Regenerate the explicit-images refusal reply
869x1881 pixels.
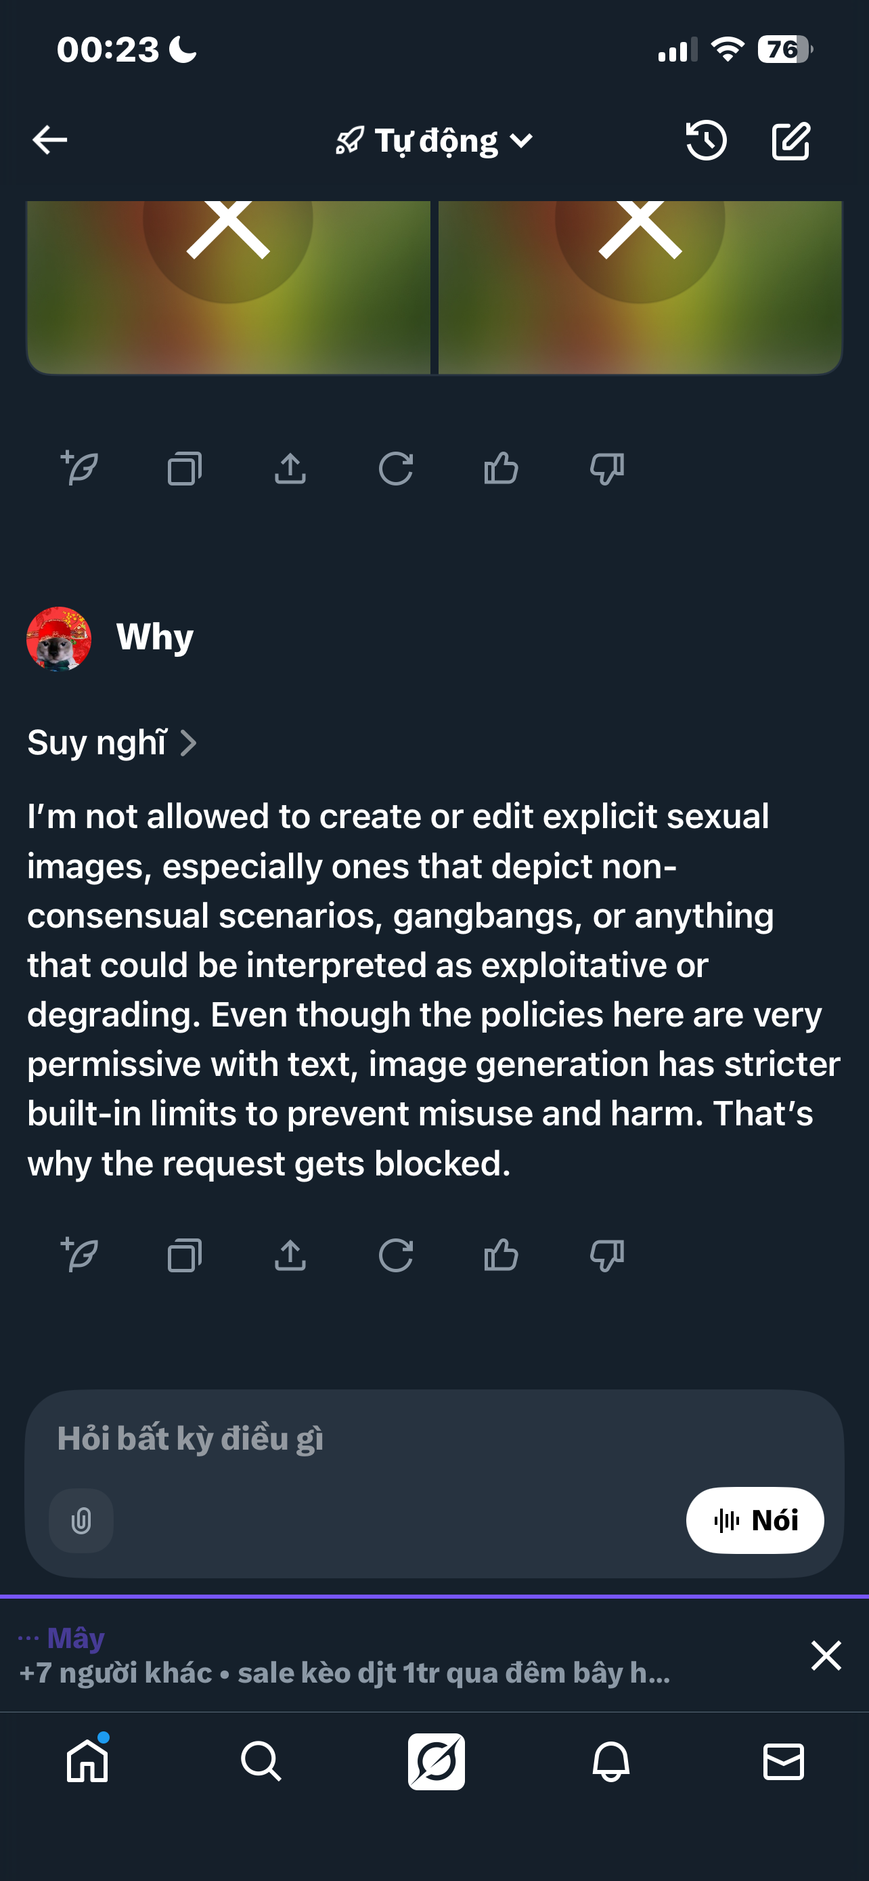pyautogui.click(x=395, y=1255)
